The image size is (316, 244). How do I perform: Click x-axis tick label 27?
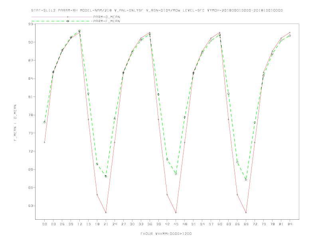pyautogui.click(x=123, y=224)
